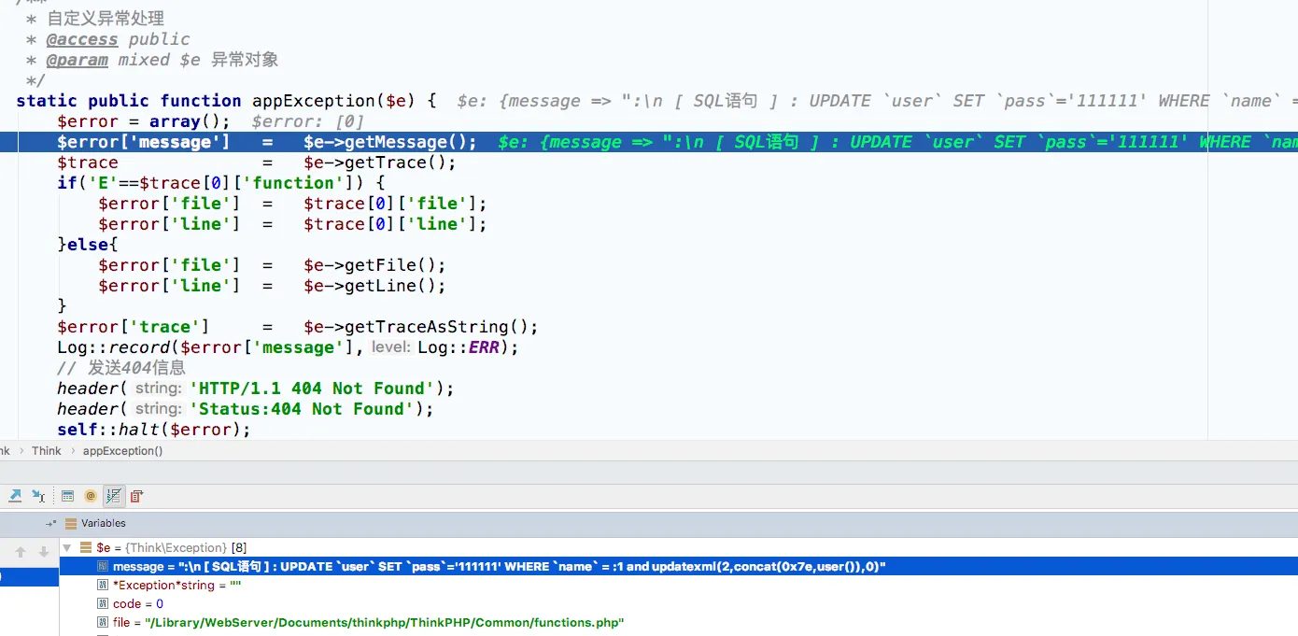Select the appException() breadcrumb
This screenshot has height=636, width=1298.
(122, 451)
